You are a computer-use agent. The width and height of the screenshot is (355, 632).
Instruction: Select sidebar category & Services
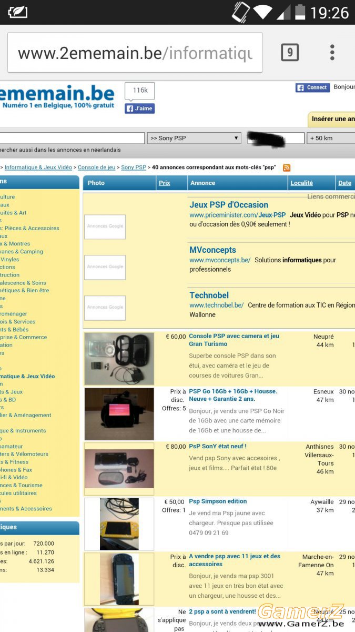point(18,322)
